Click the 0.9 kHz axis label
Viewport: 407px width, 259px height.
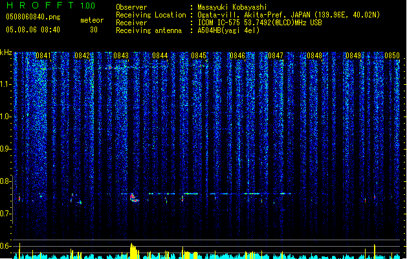pos(6,149)
